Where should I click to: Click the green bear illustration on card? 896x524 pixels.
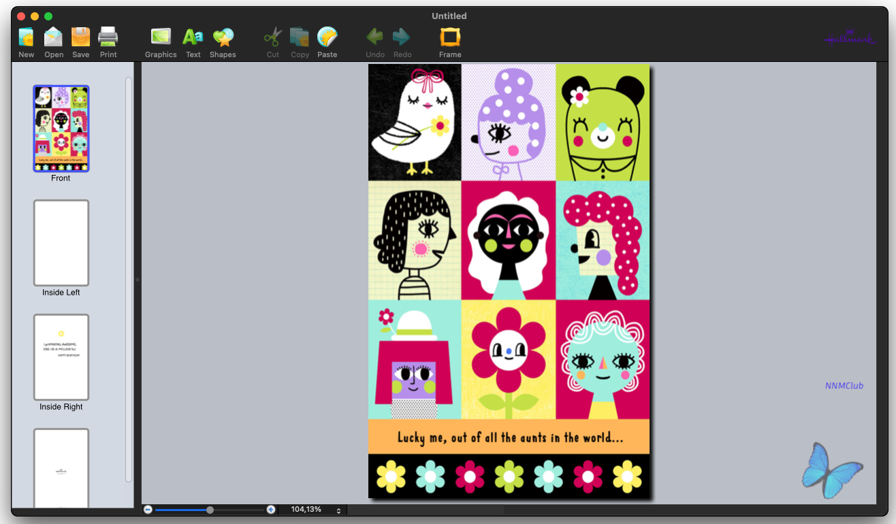pyautogui.click(x=602, y=126)
